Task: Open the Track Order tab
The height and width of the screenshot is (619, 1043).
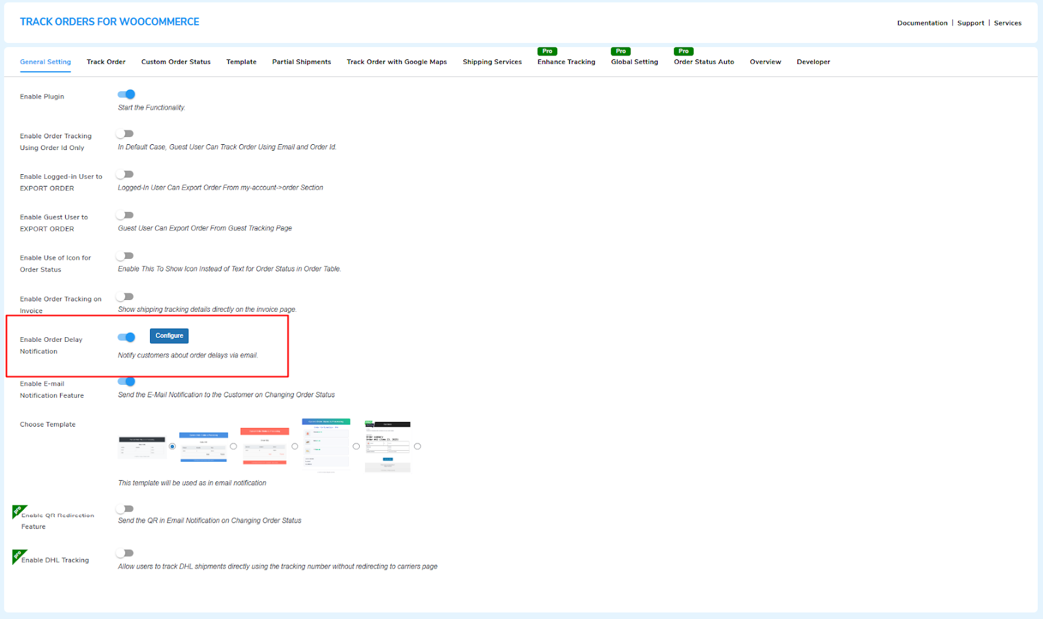Action: [x=106, y=62]
